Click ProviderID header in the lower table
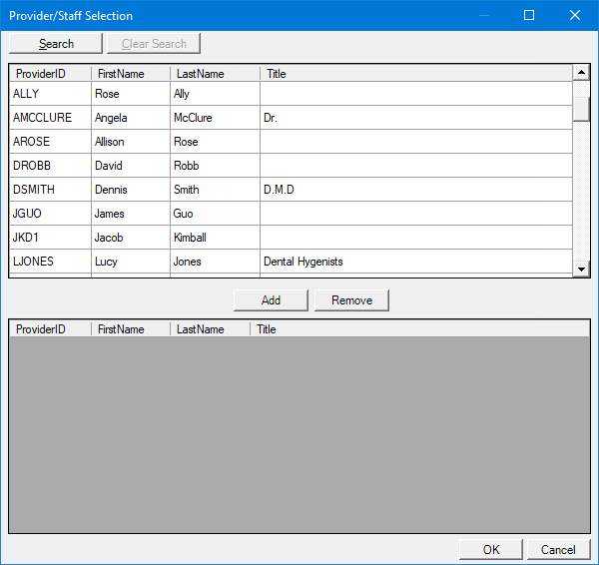The image size is (599, 565). pos(50,329)
